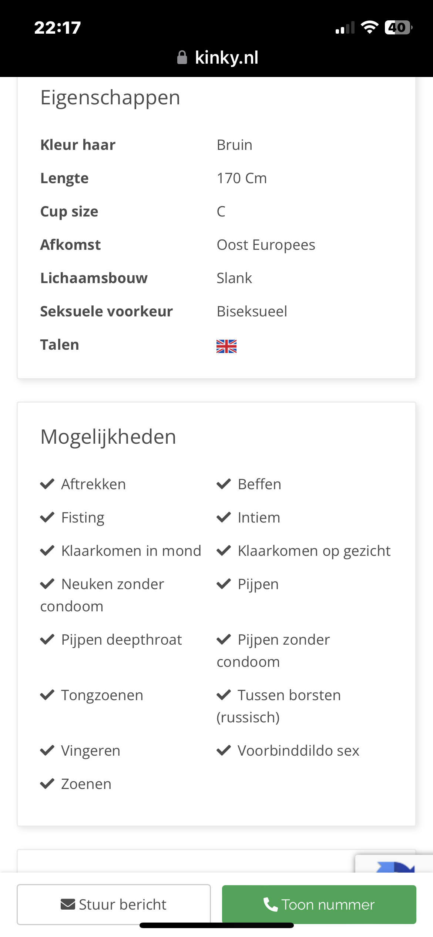Image resolution: width=433 pixels, height=937 pixels.
Task: Tap the envelope icon in Stuur bericht
Action: pos(68,904)
